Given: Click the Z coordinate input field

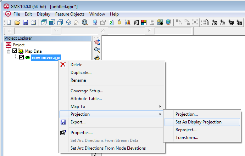Looking at the screenshot, I should [x=126, y=31].
